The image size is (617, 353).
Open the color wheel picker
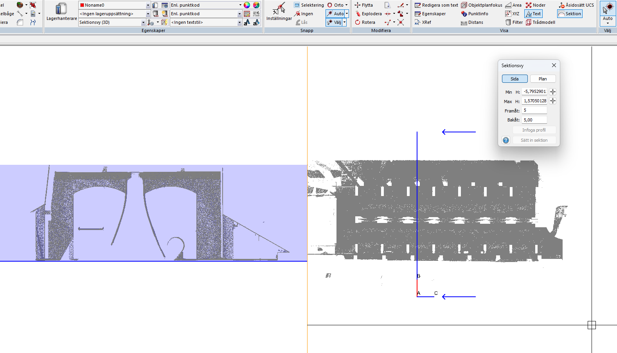pyautogui.click(x=247, y=5)
